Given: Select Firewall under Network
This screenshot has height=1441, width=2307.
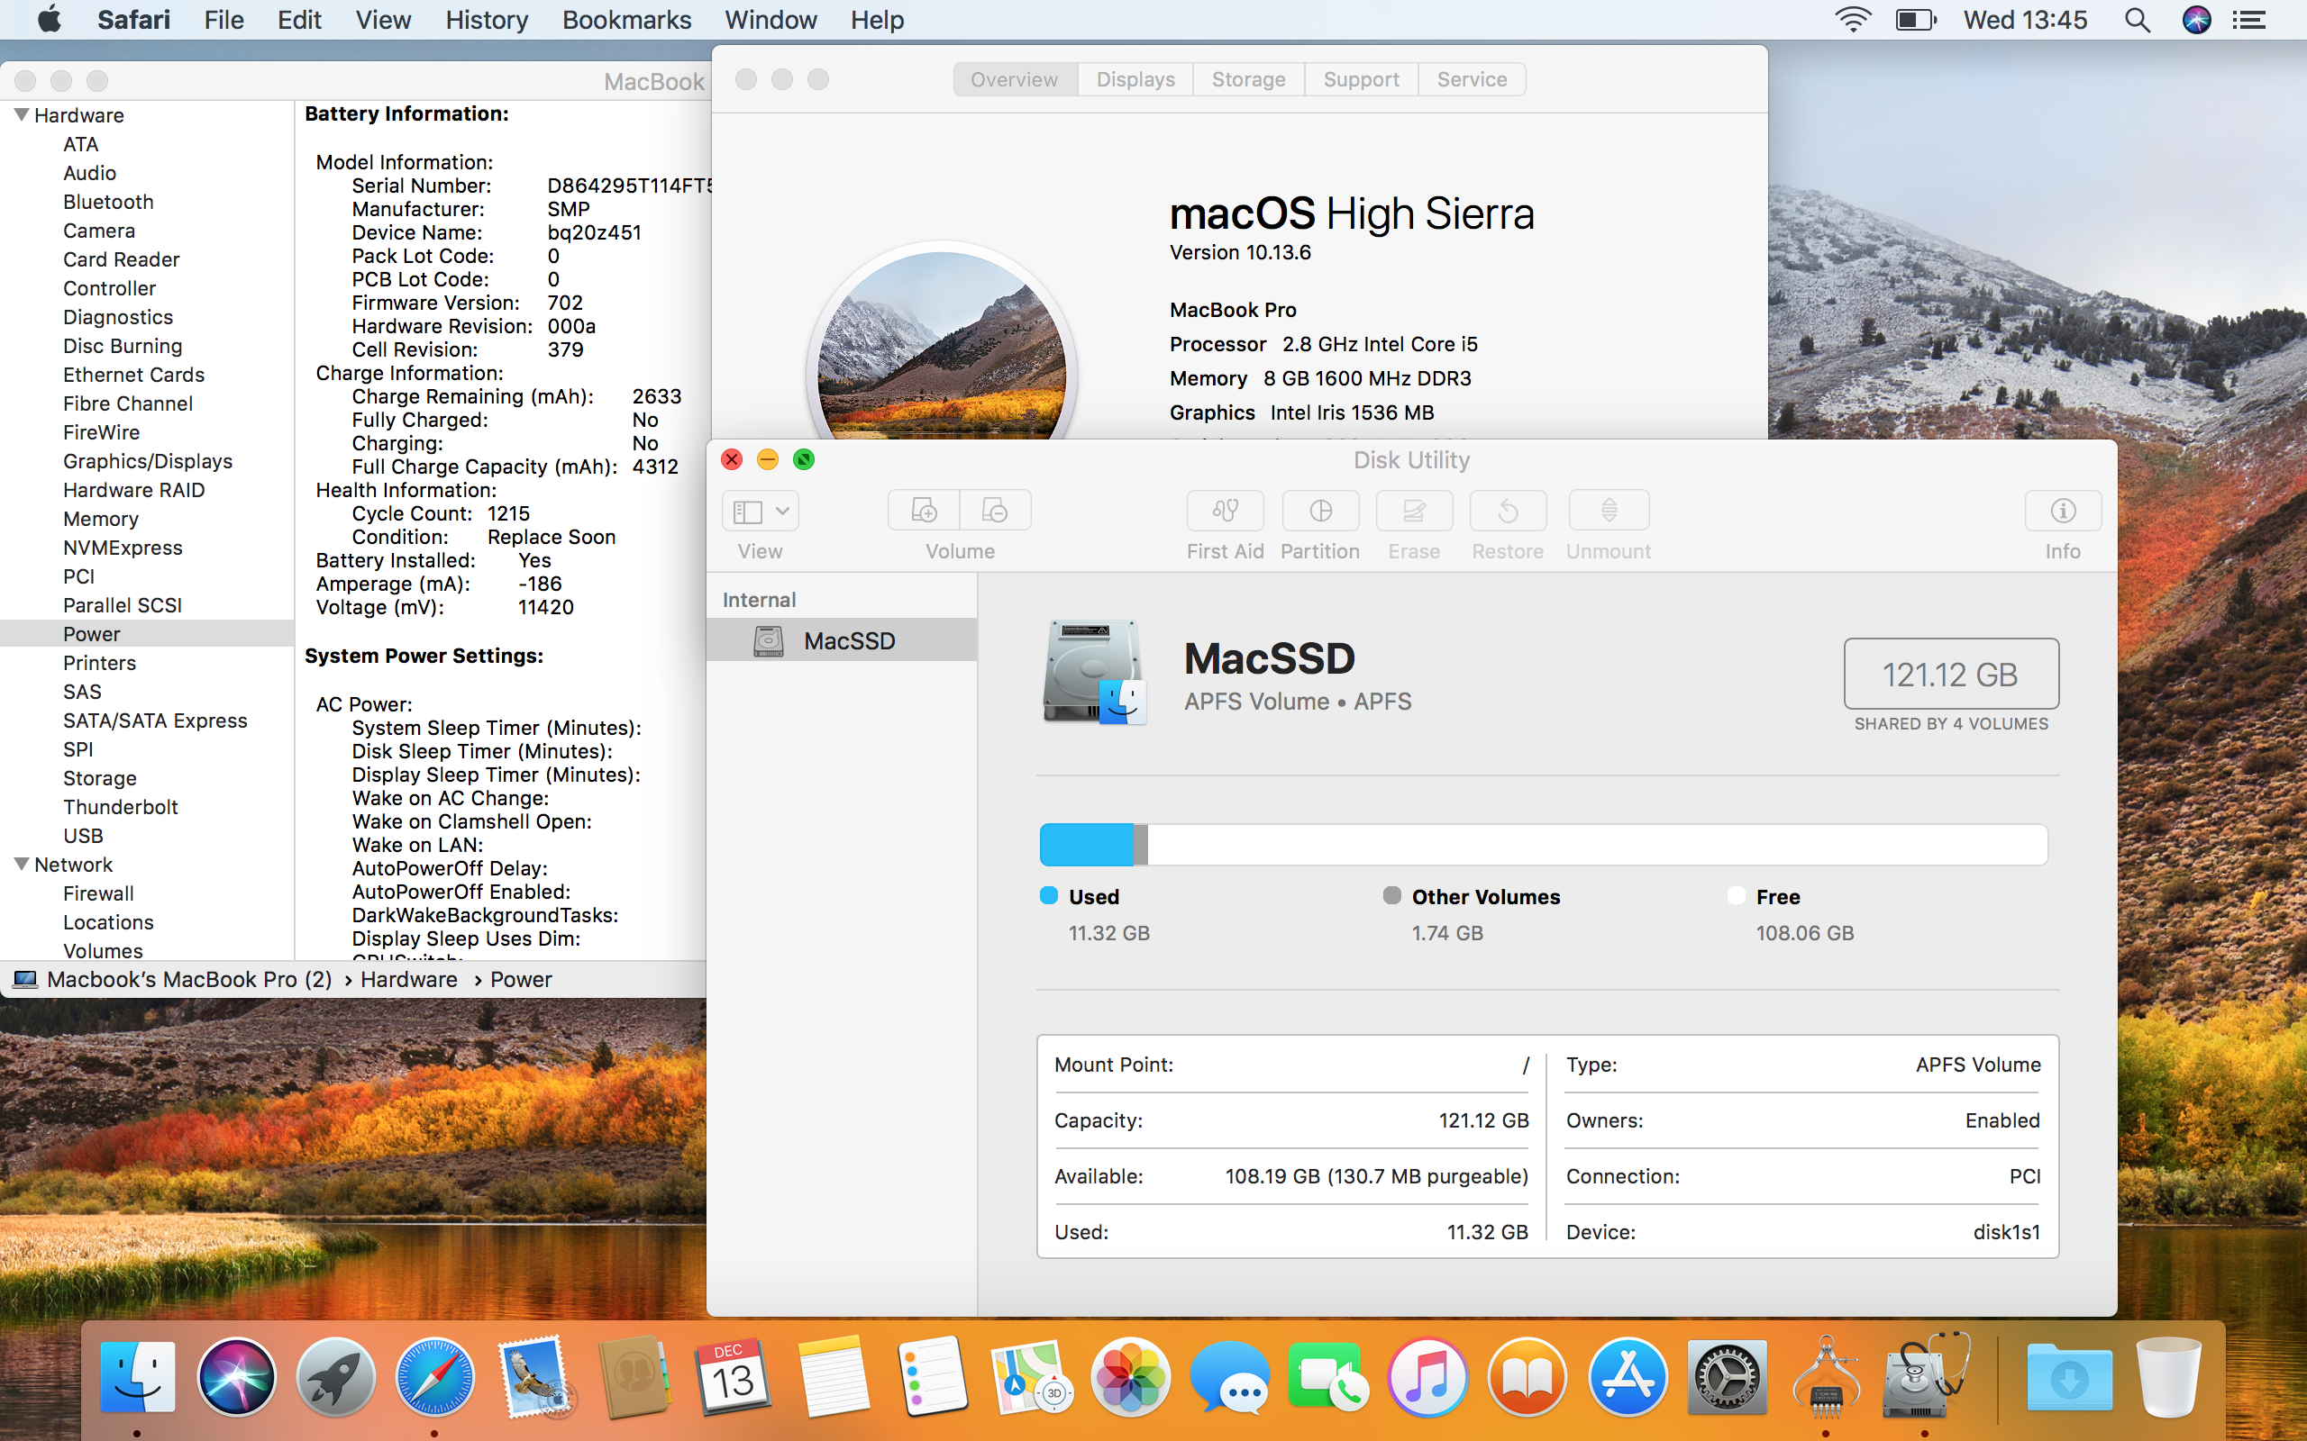Looking at the screenshot, I should tap(98, 893).
